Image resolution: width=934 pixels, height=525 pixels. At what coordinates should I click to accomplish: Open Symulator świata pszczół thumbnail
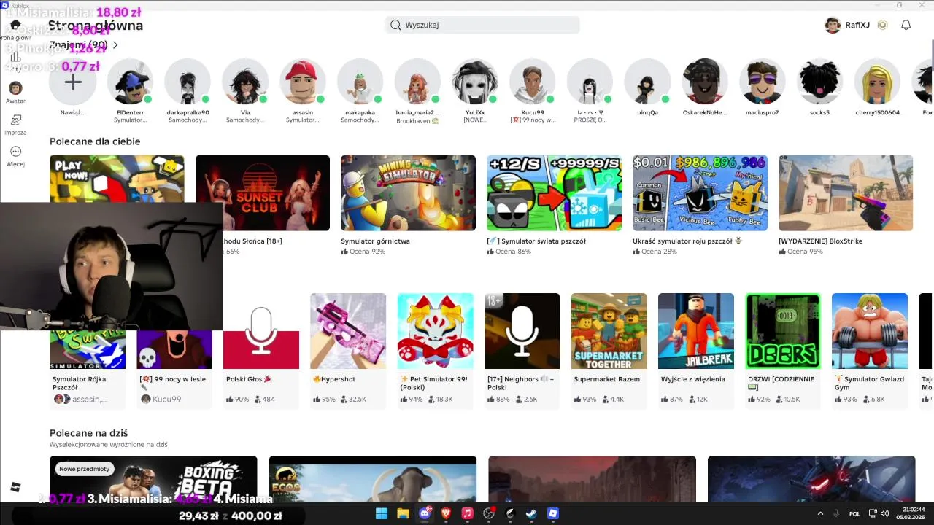(x=554, y=193)
